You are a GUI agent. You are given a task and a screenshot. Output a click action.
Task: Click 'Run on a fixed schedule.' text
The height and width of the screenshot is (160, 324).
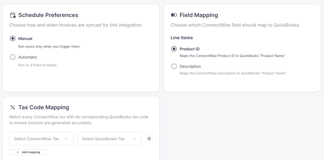coord(38,65)
